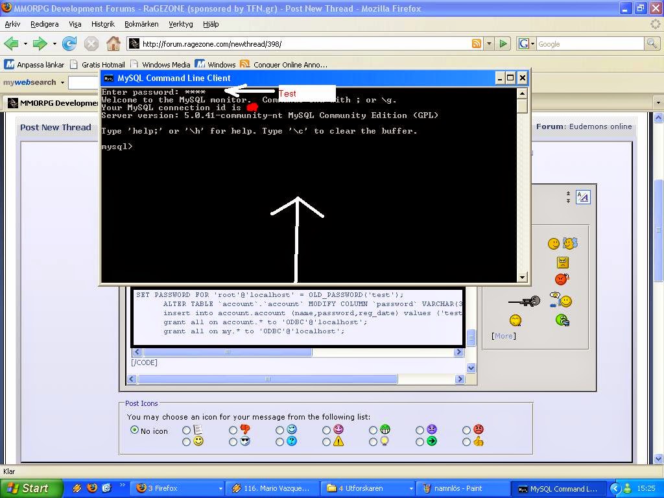The image size is (664, 498).
Task: Open the Google search engine dropdown
Action: coord(533,43)
